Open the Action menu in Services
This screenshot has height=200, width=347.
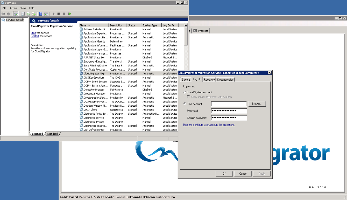pos(13,8)
